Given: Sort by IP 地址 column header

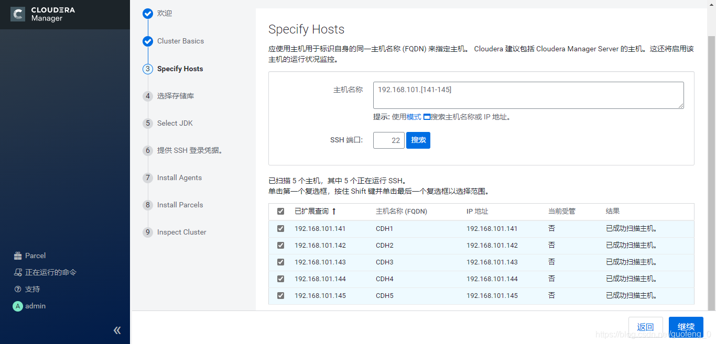Looking at the screenshot, I should [x=477, y=212].
